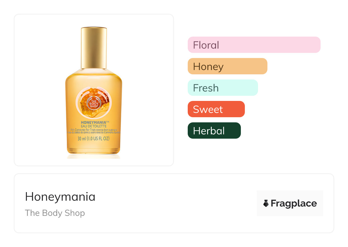Viewport: 348px width, 247px height.
Task: Click the word Floral in pink bar
Action: (x=206, y=45)
